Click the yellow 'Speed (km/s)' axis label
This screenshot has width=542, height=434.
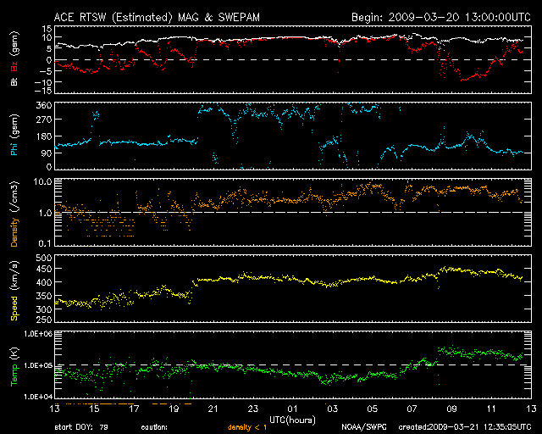coord(14,291)
